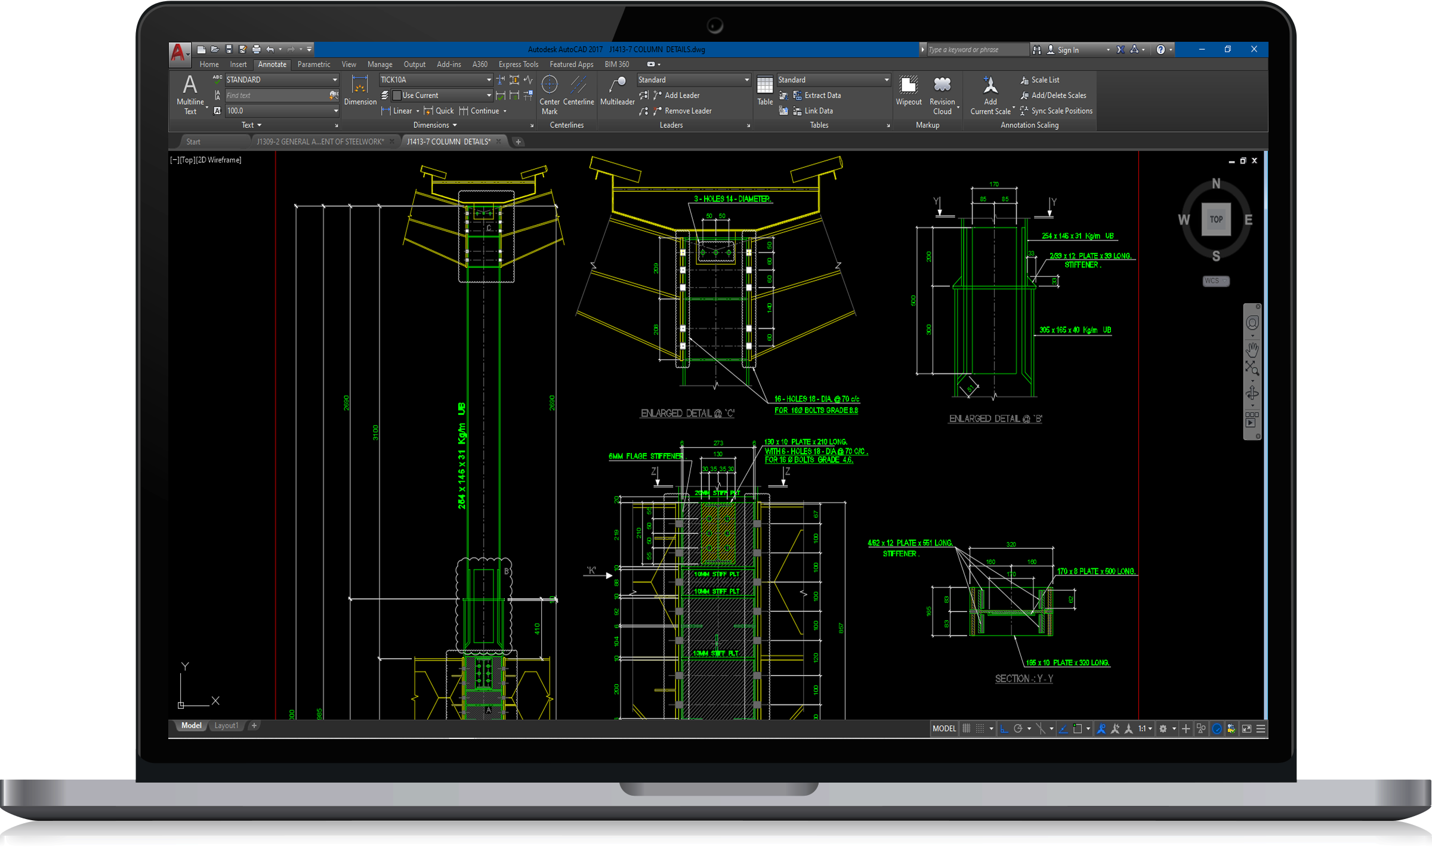The height and width of the screenshot is (862, 1432).
Task: Toggle grid display in status bar
Action: 967,729
